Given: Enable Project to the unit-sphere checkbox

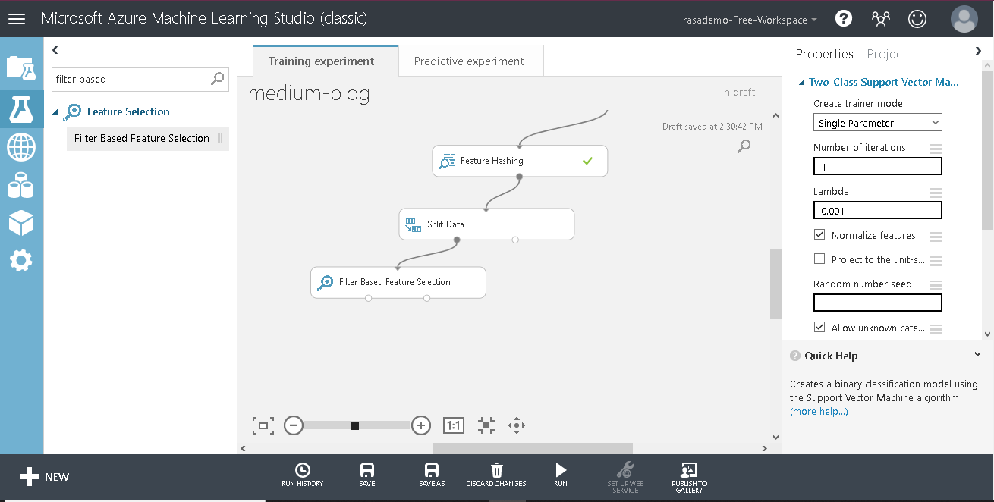Looking at the screenshot, I should pos(819,259).
